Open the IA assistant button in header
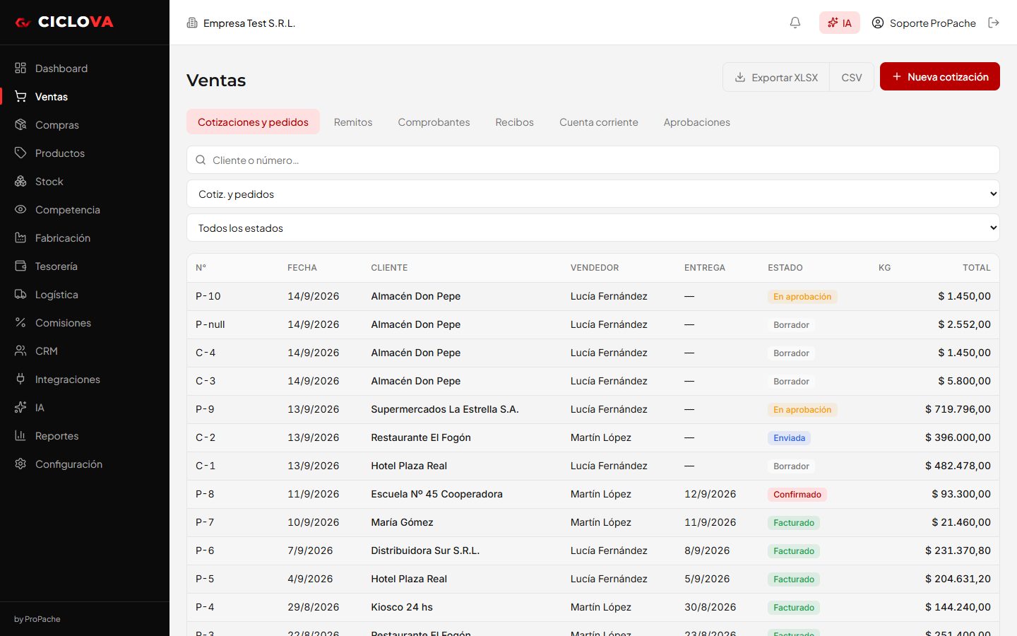The width and height of the screenshot is (1017, 636). (840, 23)
